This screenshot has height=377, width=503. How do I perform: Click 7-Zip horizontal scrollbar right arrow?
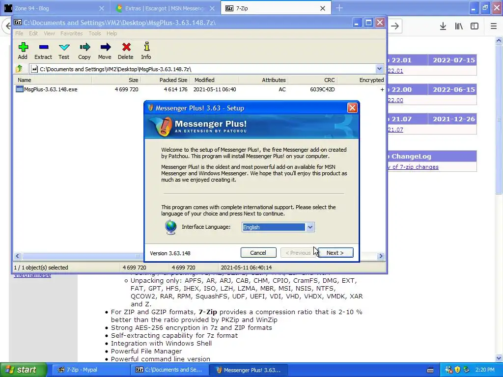(x=381, y=256)
